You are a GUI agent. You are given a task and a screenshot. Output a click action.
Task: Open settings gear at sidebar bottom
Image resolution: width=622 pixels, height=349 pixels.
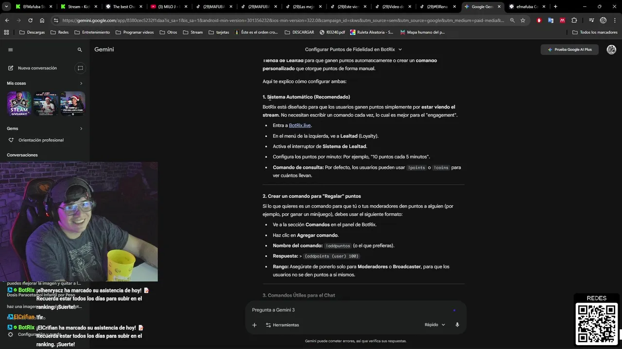tap(10, 334)
